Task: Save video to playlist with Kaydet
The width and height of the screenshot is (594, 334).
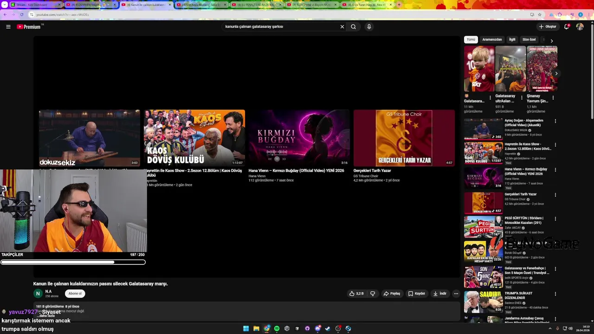Action: pos(416,293)
